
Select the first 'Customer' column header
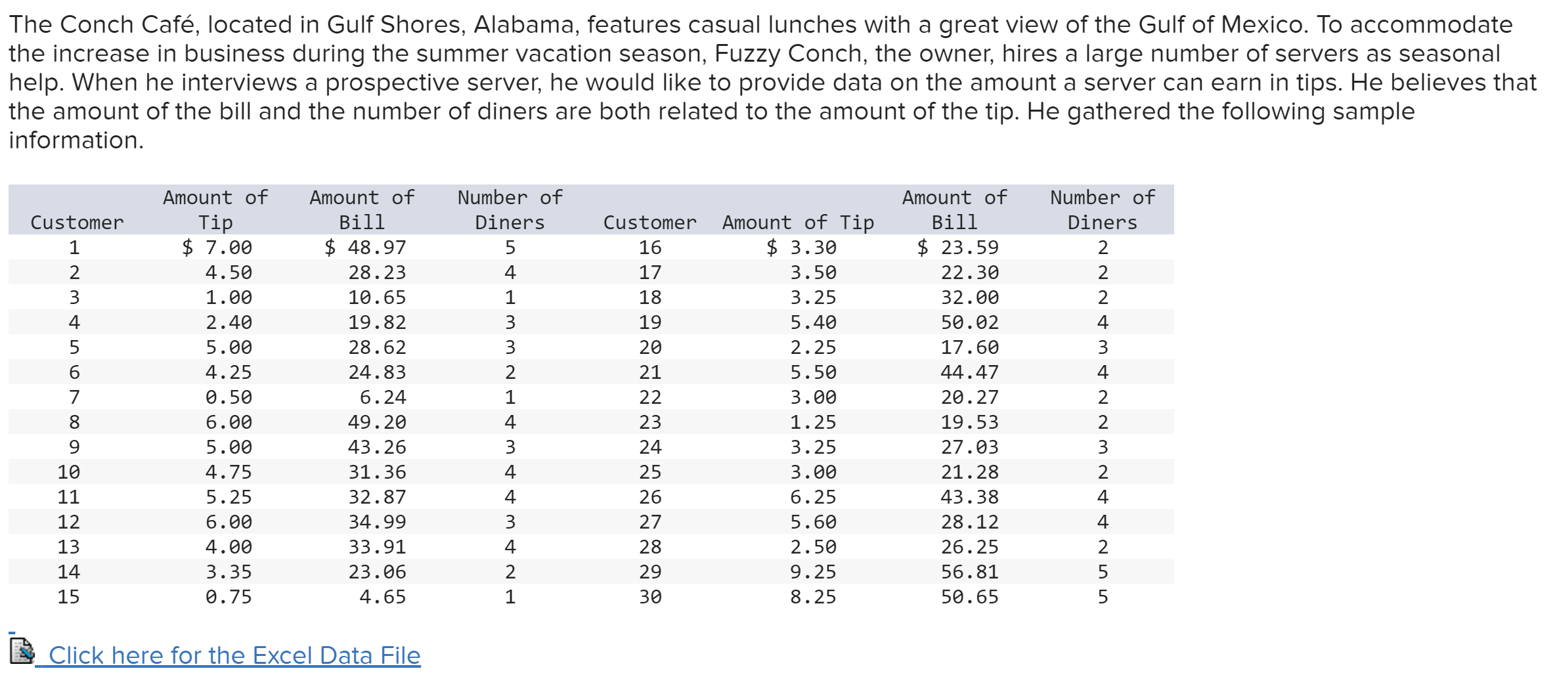tap(77, 223)
